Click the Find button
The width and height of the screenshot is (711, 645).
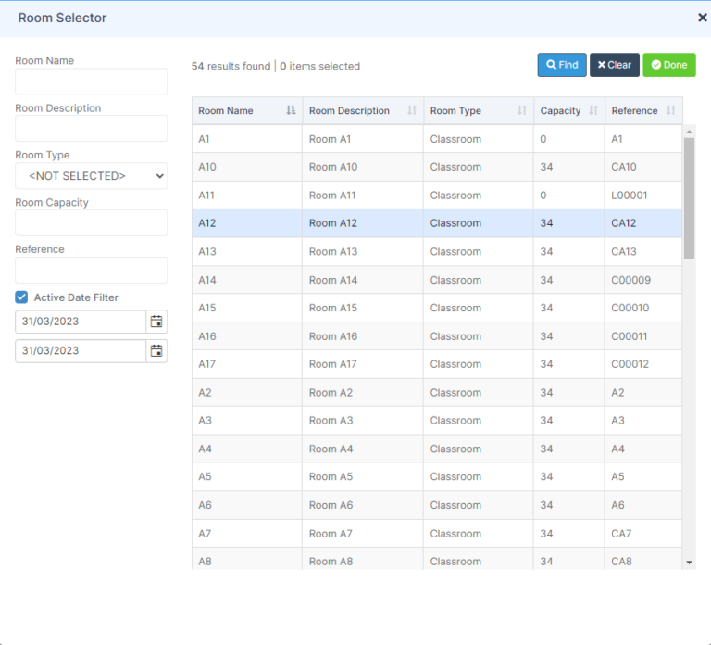[x=562, y=65]
